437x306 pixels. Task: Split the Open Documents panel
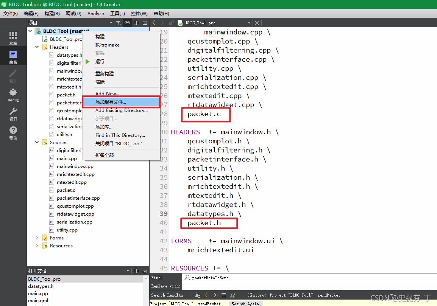click(136, 271)
